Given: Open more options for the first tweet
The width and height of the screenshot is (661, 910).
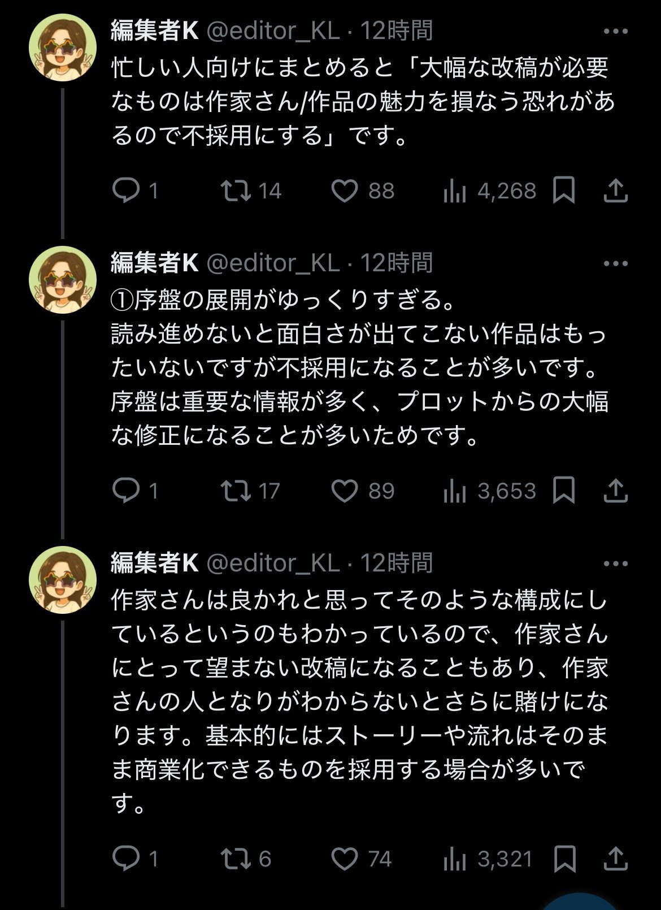Looking at the screenshot, I should pos(615,31).
